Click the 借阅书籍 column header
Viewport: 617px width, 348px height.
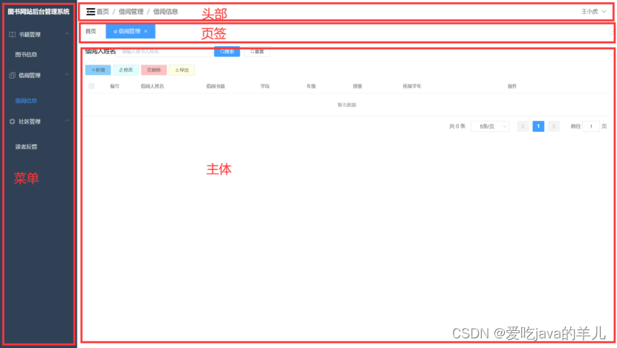coord(216,86)
